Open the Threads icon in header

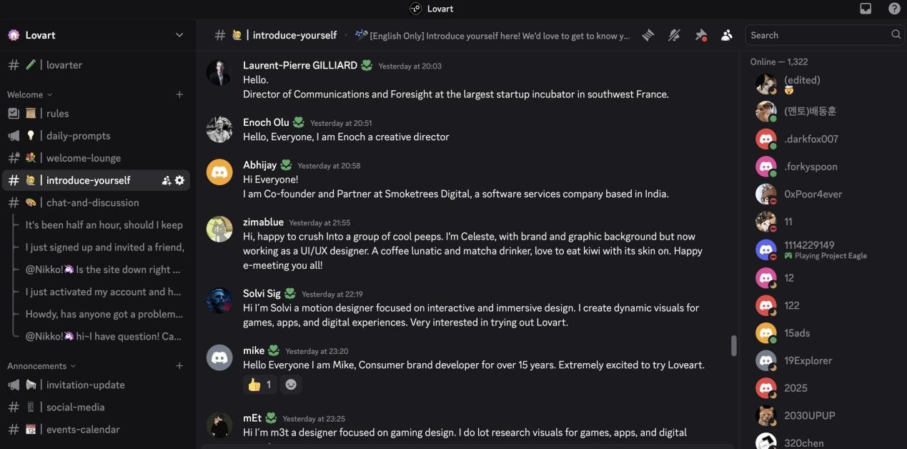point(648,35)
